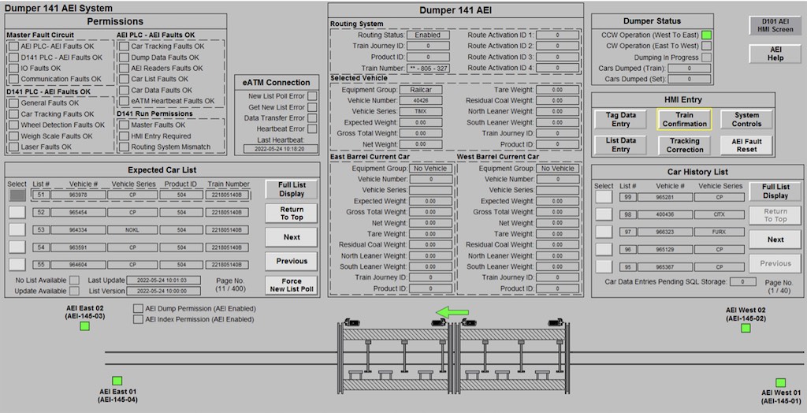Select car history row 96
The image size is (807, 413).
[604, 249]
